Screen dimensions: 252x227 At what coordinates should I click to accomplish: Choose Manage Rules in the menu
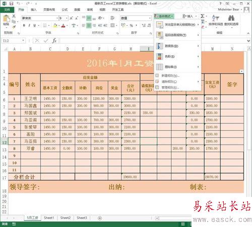(177, 88)
